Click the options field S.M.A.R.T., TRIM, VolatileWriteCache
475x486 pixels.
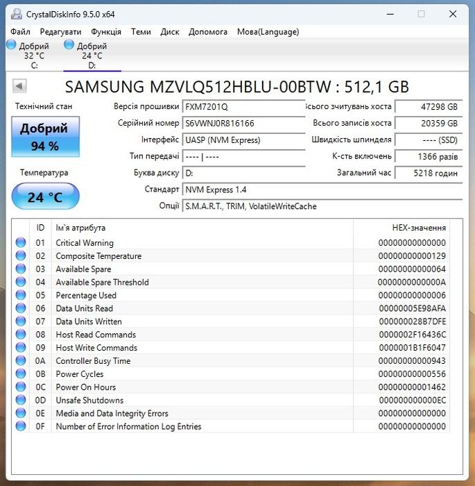point(322,206)
